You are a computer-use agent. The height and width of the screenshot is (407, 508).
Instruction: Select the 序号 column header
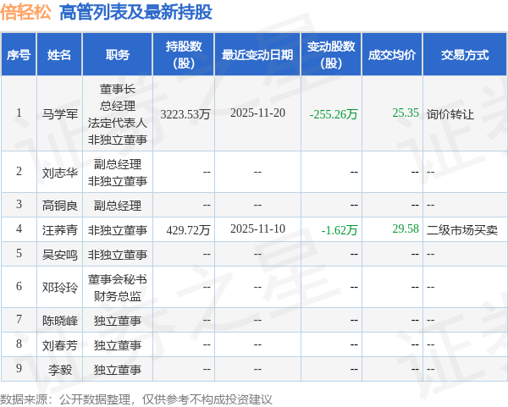19,55
